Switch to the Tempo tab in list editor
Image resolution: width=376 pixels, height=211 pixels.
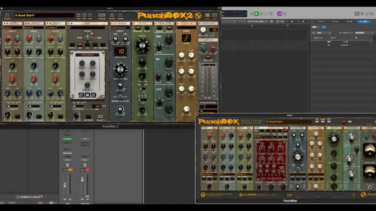tap(349, 22)
